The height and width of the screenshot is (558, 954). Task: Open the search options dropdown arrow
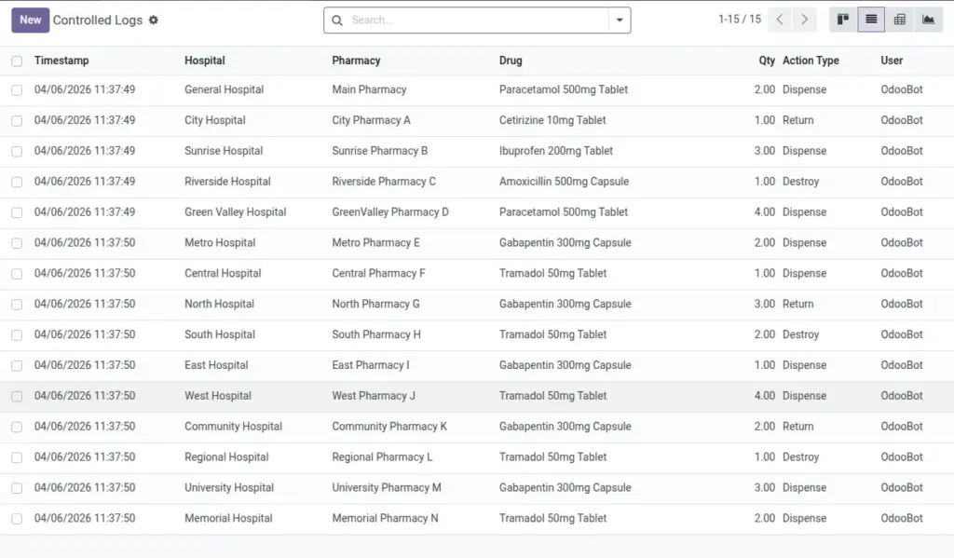pos(620,20)
